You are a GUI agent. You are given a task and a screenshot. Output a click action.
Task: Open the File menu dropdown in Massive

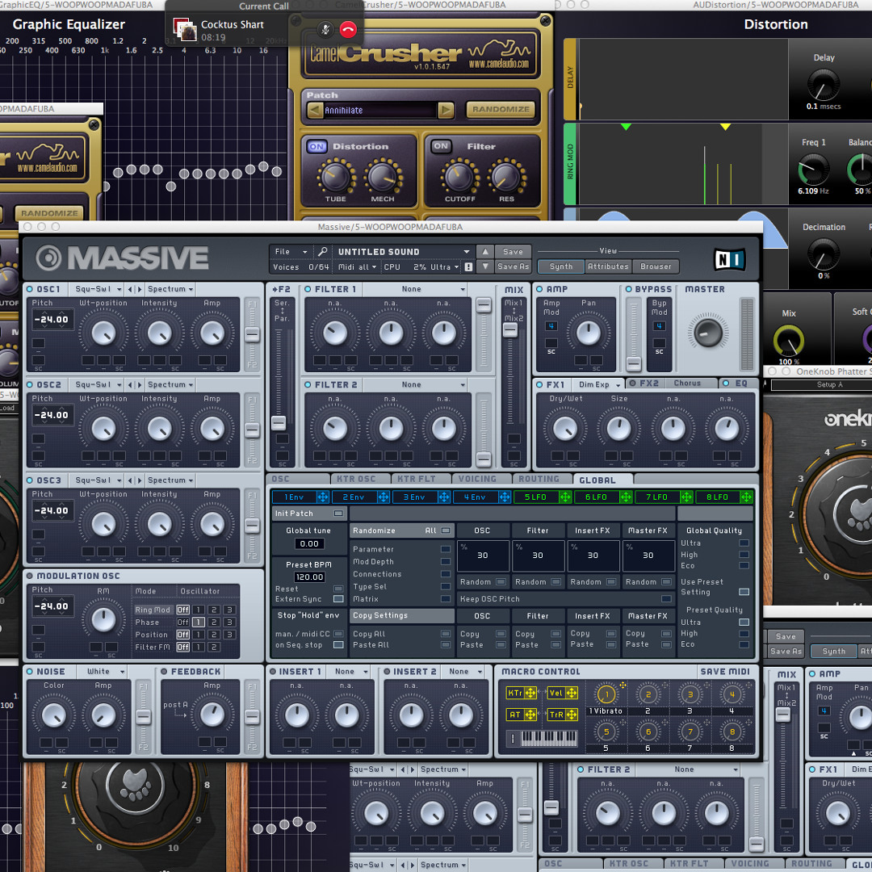tap(291, 251)
